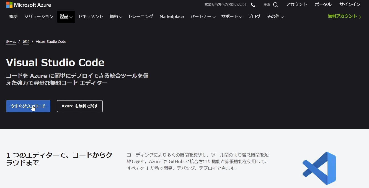Open the ブログ nav item
This screenshot has height=188, width=369.
click(254, 17)
